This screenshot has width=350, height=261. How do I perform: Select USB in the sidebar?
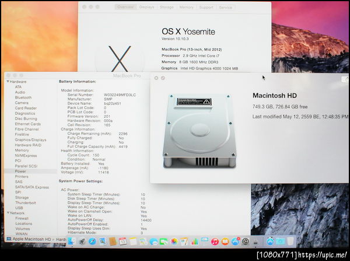pyautogui.click(x=19, y=208)
